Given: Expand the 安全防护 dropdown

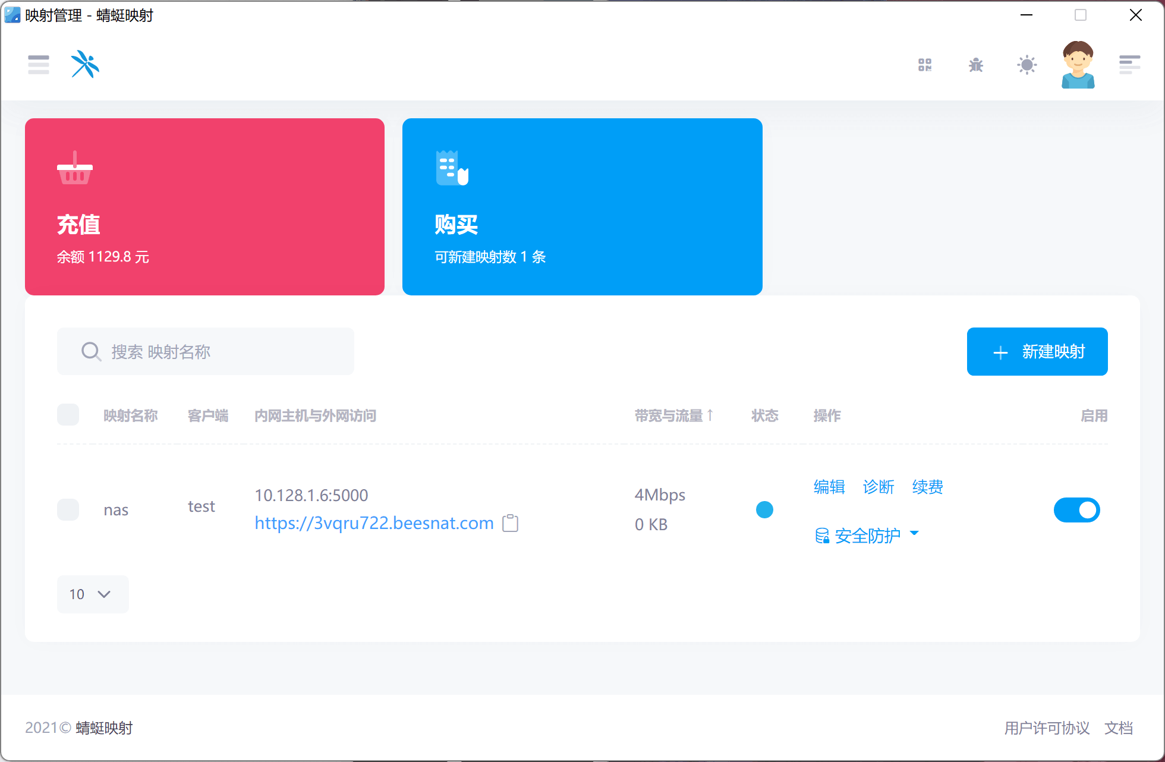Looking at the screenshot, I should click(x=867, y=536).
